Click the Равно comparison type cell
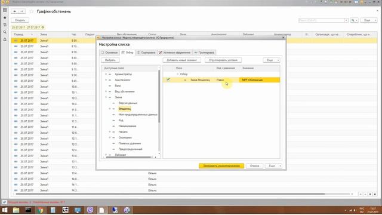 tap(227, 80)
